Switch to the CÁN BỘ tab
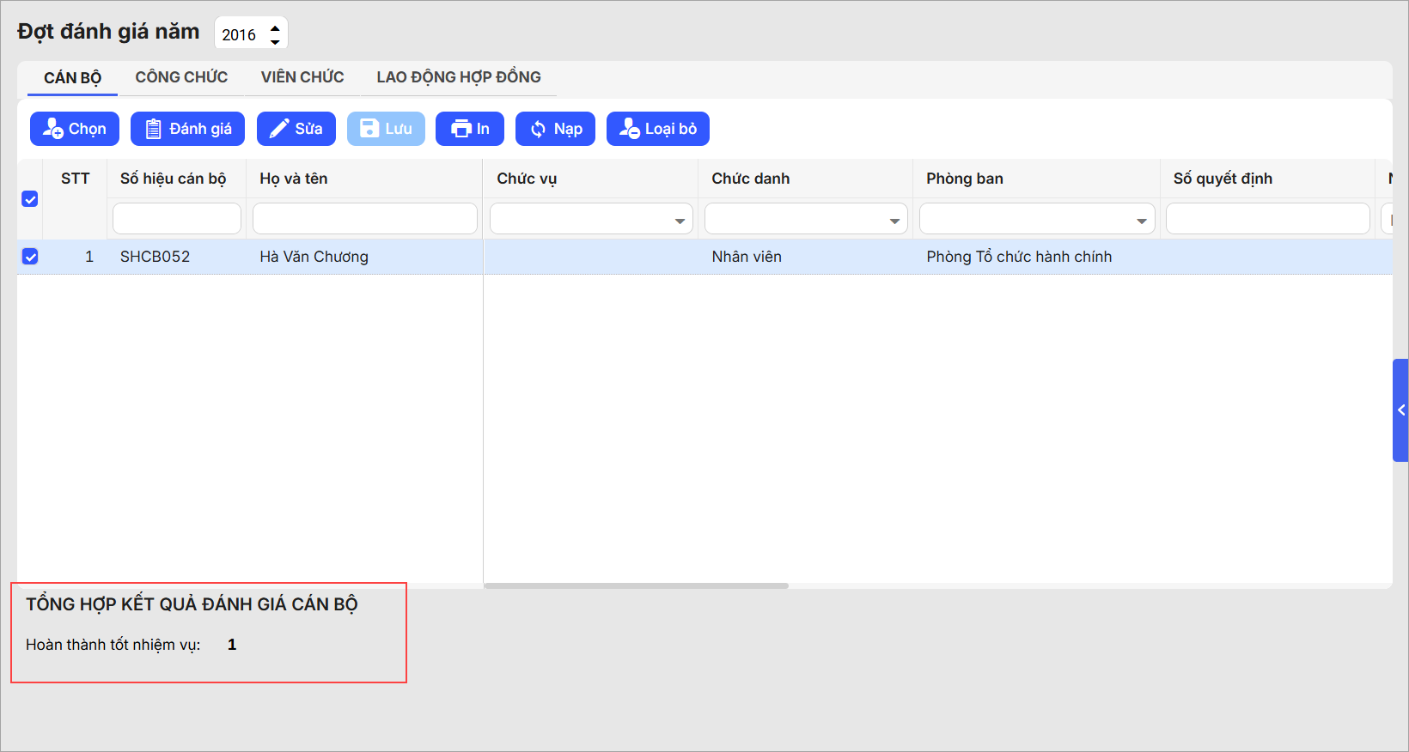This screenshot has width=1409, height=752. [x=73, y=77]
